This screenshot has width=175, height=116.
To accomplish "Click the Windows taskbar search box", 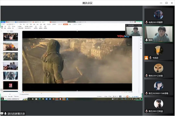I will pos(13,99).
